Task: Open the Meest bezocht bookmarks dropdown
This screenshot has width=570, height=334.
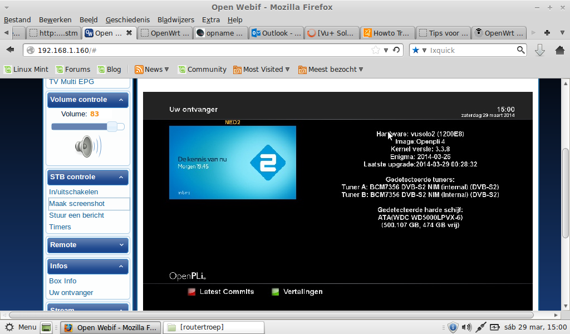Action: pyautogui.click(x=331, y=70)
